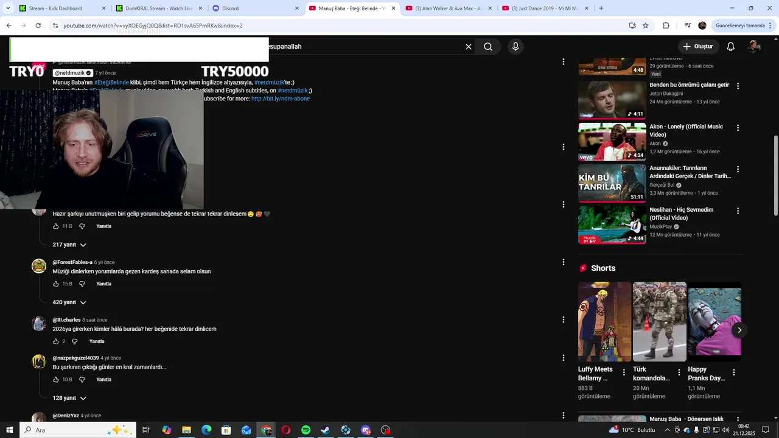
Task: Open options for the Akon - Lonely video
Action: point(738,128)
